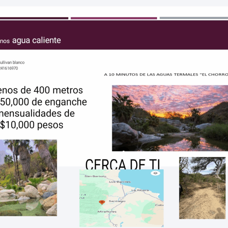The image size is (228, 228).
Task: Select the 'CERCA DE TI' heading
Action: tap(123, 164)
